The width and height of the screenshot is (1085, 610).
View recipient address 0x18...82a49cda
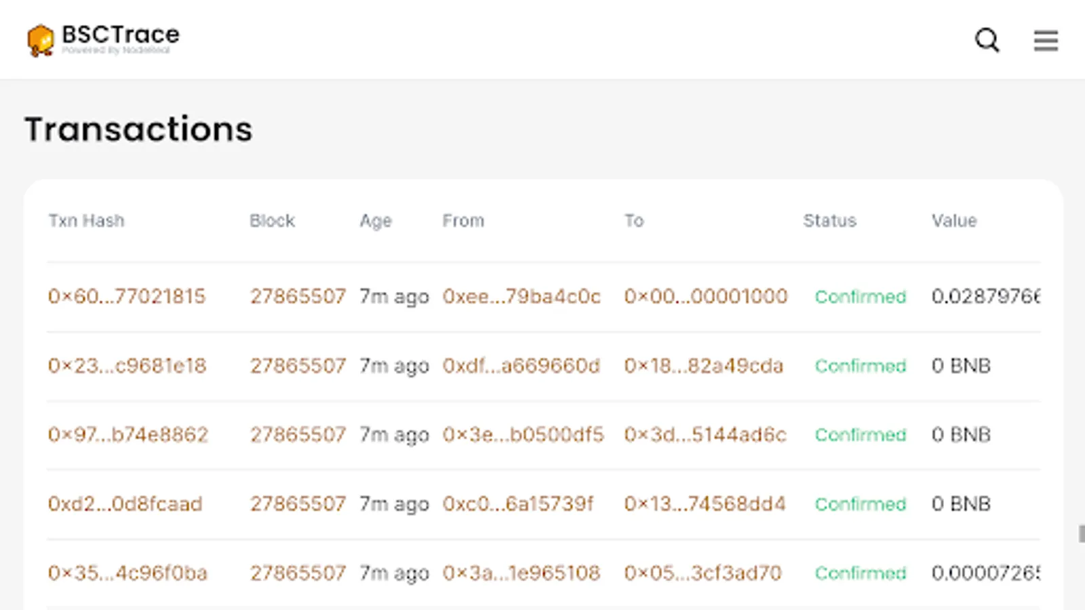tap(704, 366)
